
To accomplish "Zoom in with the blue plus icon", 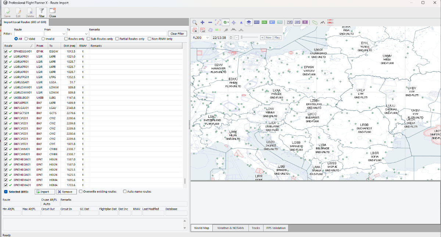I will [x=202, y=22].
